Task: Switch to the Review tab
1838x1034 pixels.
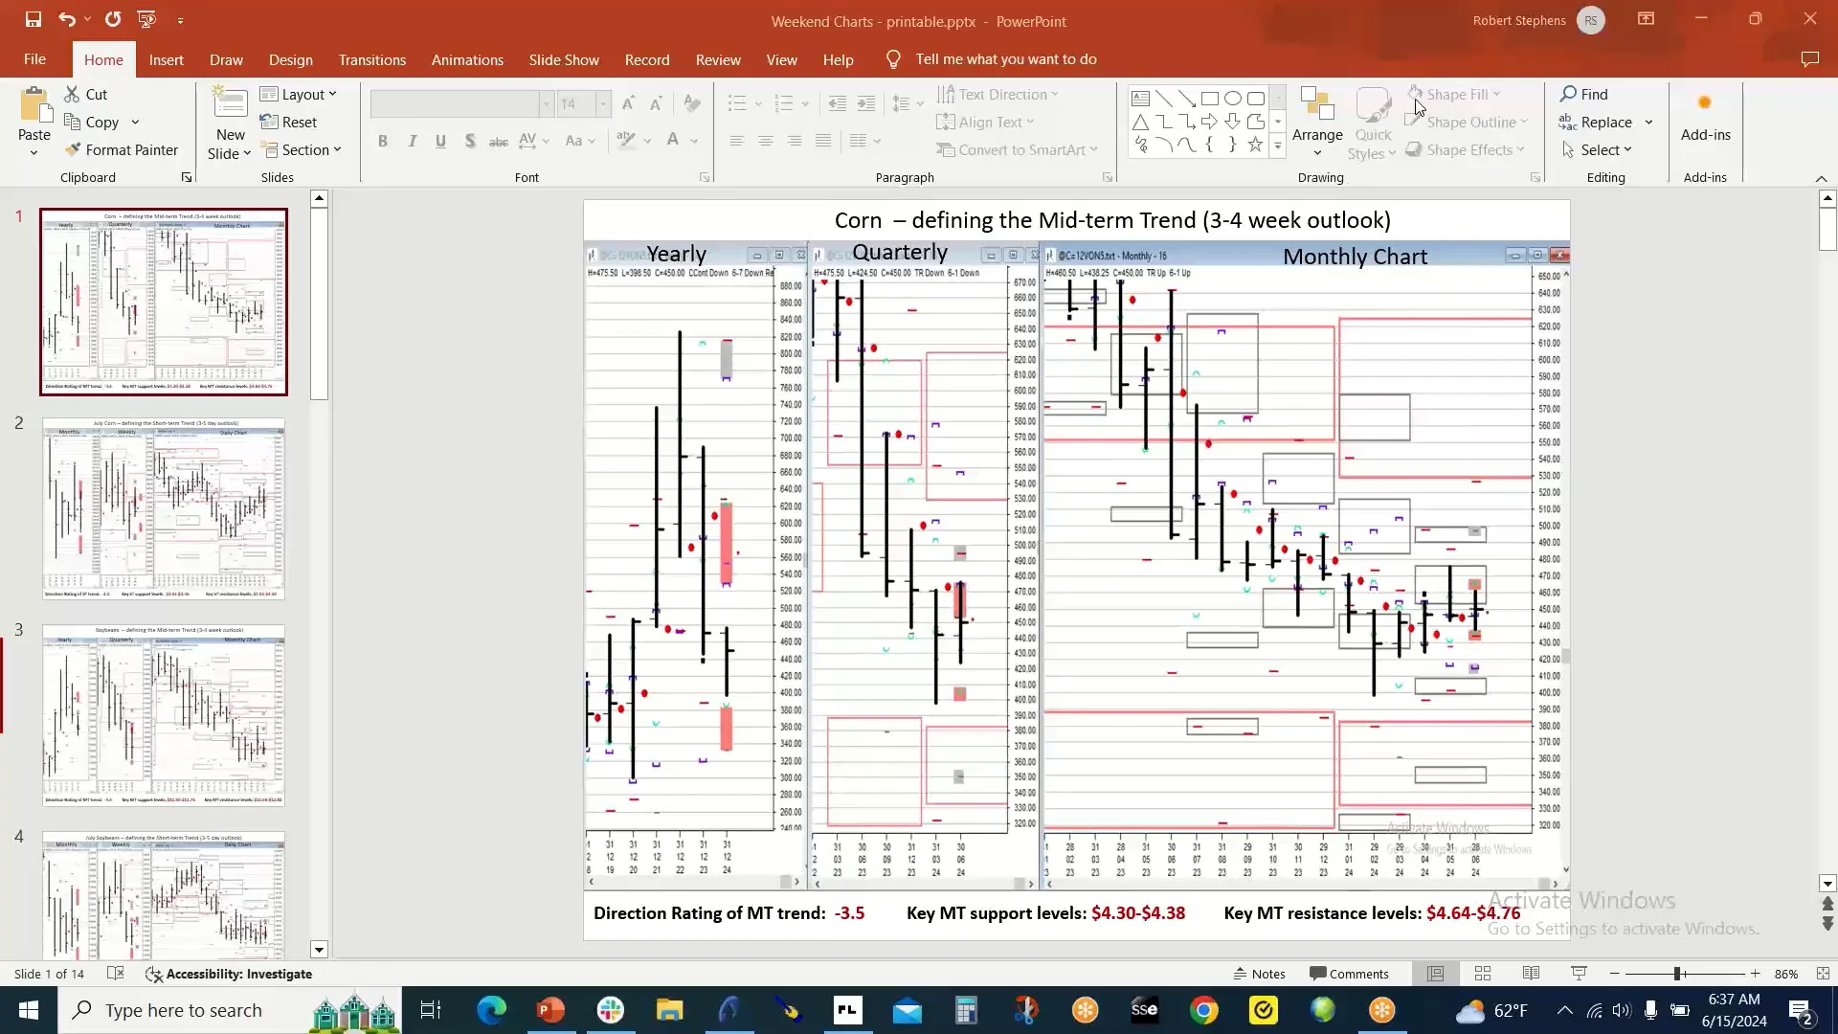Action: tap(718, 59)
